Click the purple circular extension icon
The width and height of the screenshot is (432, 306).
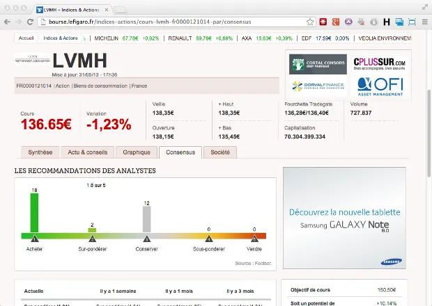pyautogui.click(x=348, y=22)
